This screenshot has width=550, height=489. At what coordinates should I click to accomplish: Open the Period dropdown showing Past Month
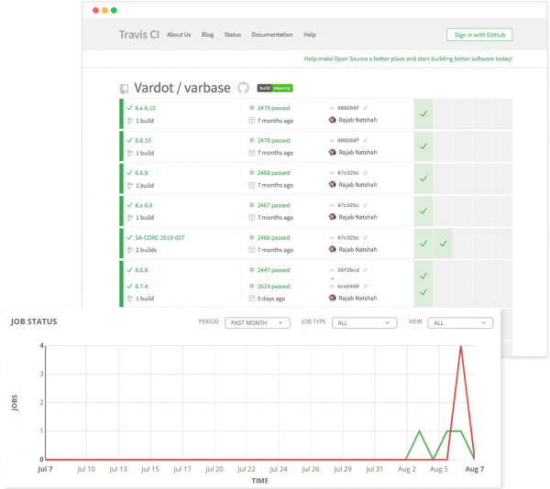257,322
